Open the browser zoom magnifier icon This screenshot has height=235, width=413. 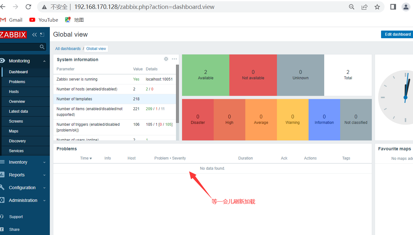point(352,7)
